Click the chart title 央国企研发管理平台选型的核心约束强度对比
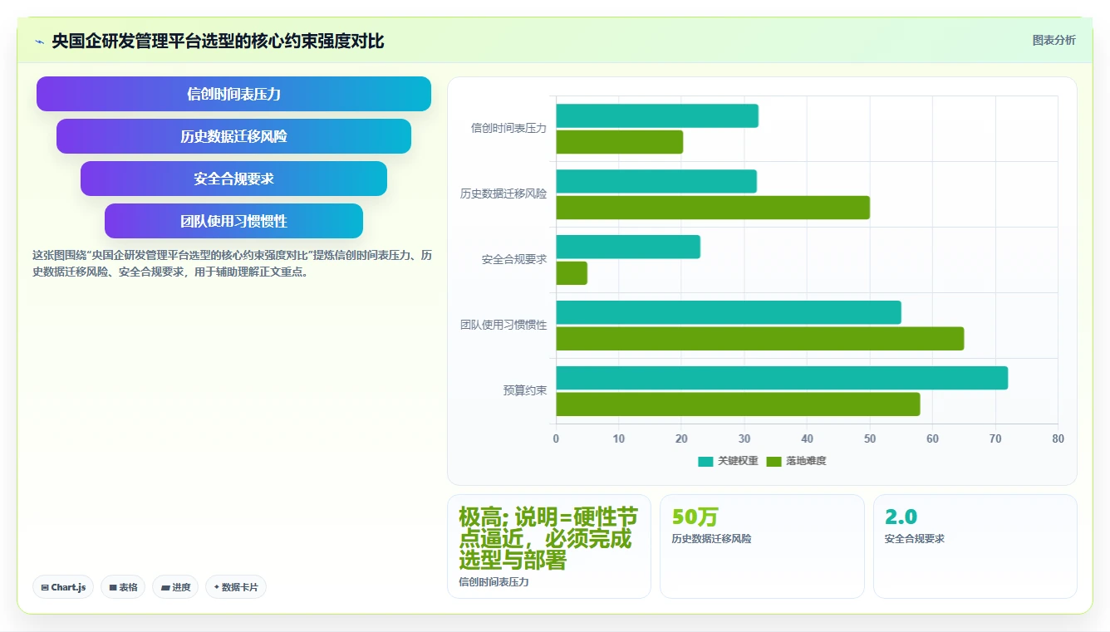1110x632 pixels. tap(218, 41)
